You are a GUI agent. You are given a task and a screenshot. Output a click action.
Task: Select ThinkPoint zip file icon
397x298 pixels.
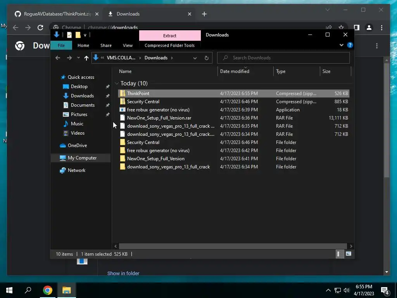pos(123,93)
